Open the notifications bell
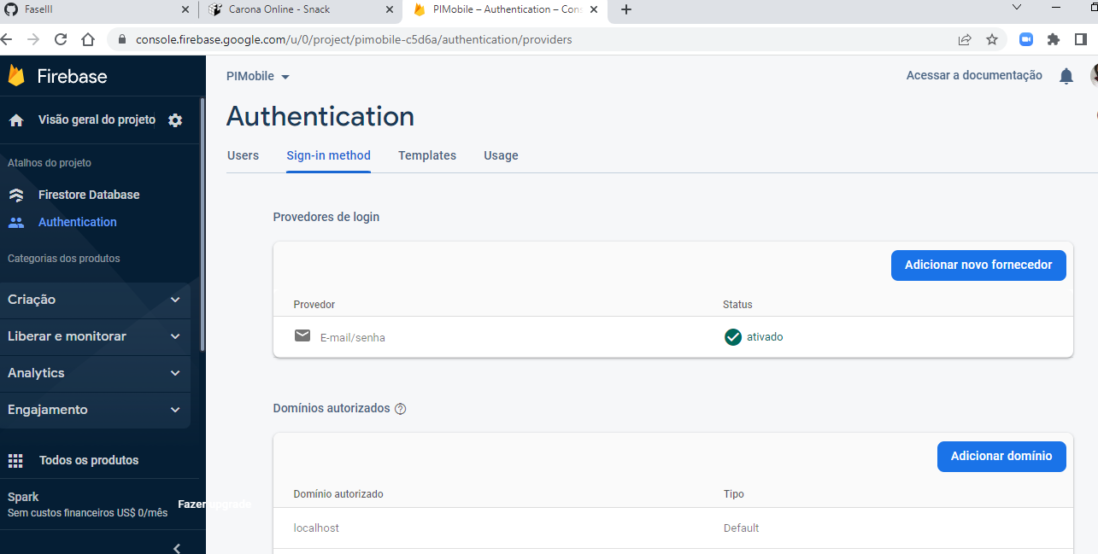The image size is (1098, 554). (1066, 76)
